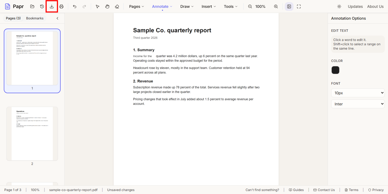Open a file with the folder icon
Viewport: 388px width, 194px height.
32,6
